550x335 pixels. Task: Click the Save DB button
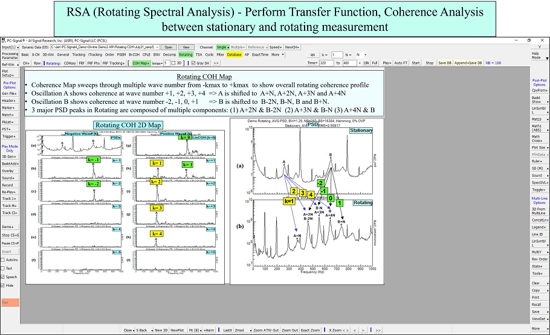[445, 63]
